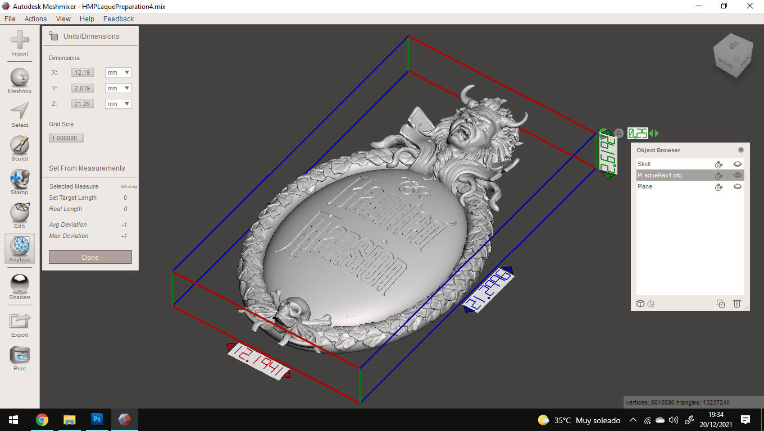Click the blue 21.296 length measurement label

(x=489, y=289)
